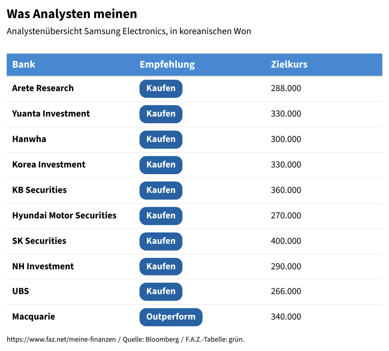This screenshot has height=351, width=389.
Task: Click the Kaufen badge in the UBS row
Action: click(161, 291)
